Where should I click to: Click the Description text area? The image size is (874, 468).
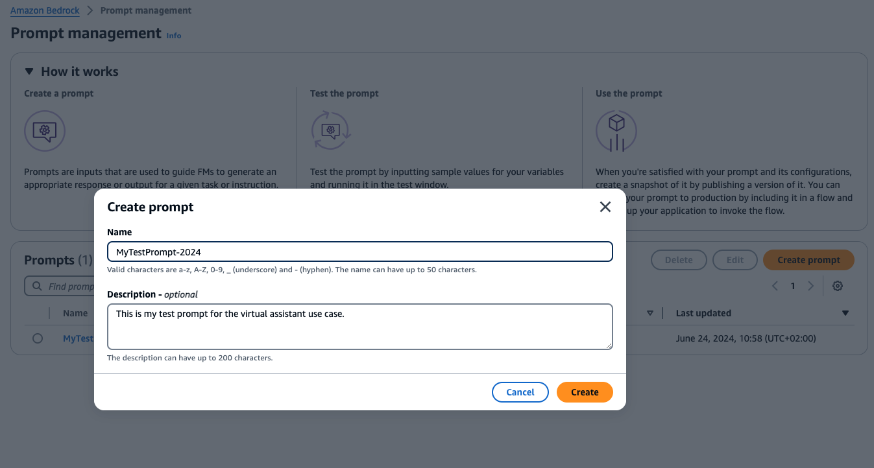(x=359, y=327)
